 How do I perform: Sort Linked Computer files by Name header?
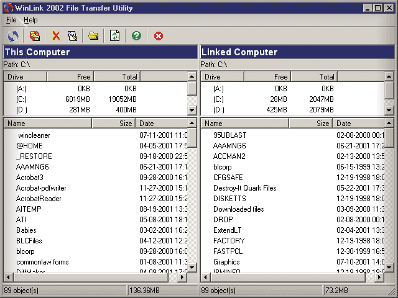pos(244,124)
